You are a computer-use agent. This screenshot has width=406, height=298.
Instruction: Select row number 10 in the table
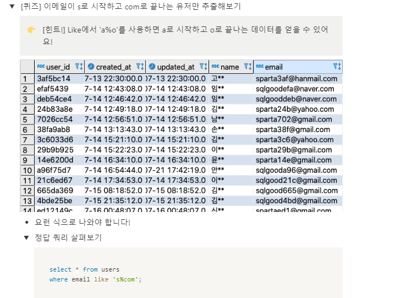pyautogui.click(x=27, y=170)
